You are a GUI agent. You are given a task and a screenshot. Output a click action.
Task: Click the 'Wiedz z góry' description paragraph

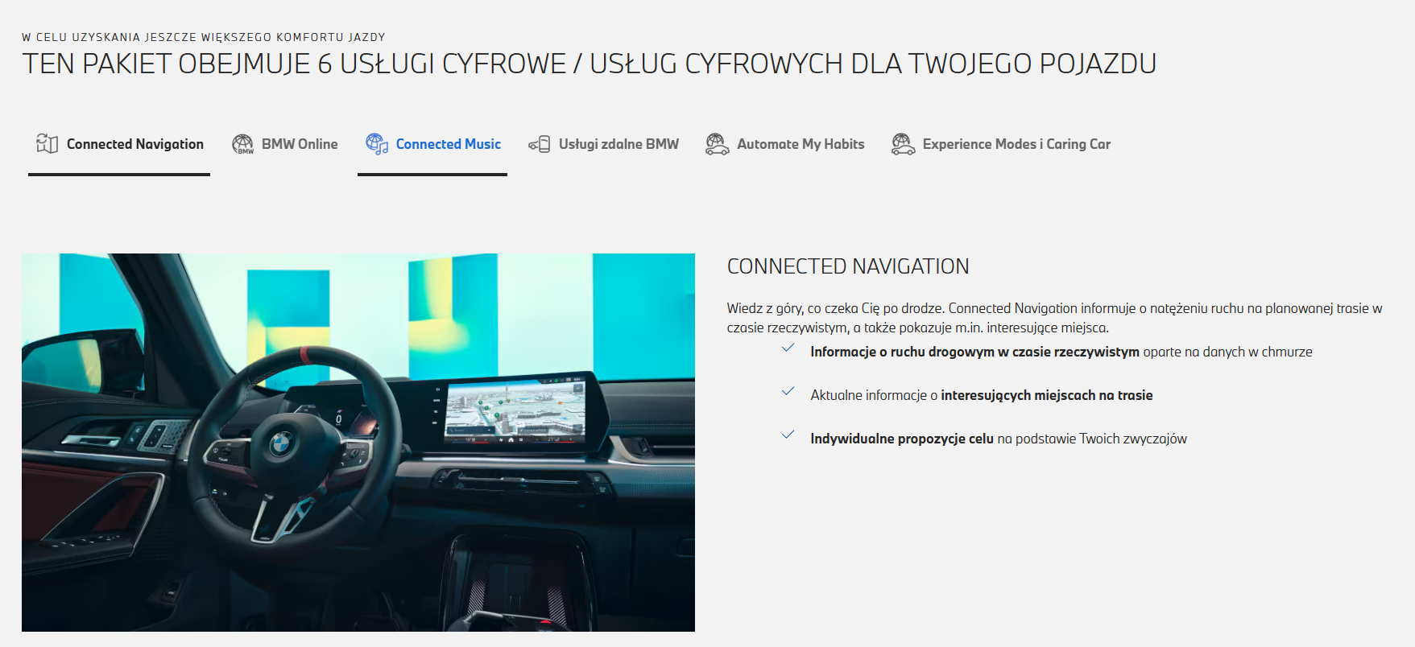pyautogui.click(x=1054, y=318)
